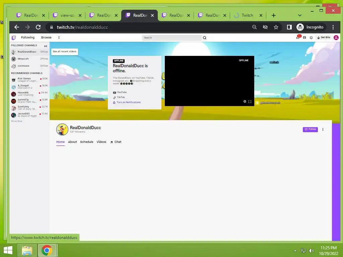Open the whispers chat bubble icon

(x=311, y=38)
